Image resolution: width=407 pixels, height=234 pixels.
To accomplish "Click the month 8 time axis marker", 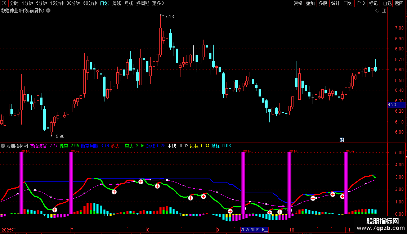I will coord(148,230).
